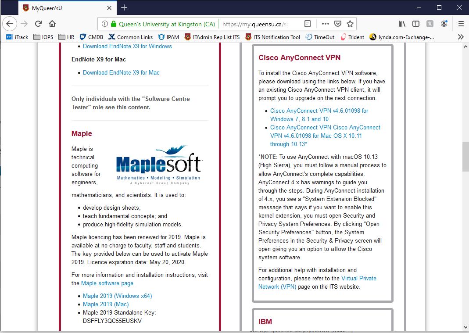Show site information icon in address bar
This screenshot has height=333, width=469.
pos(105,24)
